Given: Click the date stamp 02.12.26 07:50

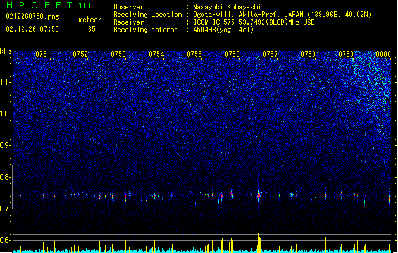Looking at the screenshot, I should (x=32, y=29).
